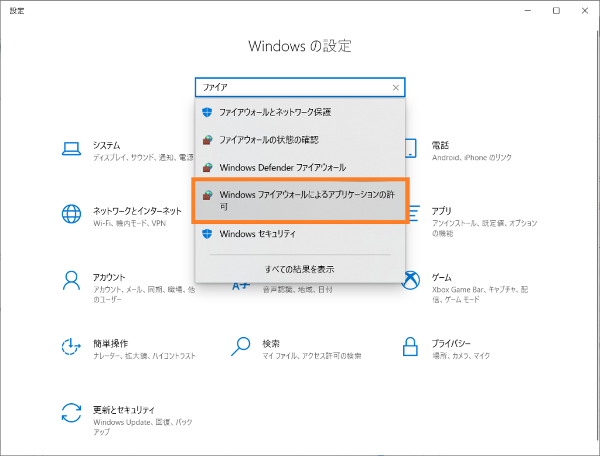
Task: Show all results via すべての結果を表示
Action: coord(299,269)
